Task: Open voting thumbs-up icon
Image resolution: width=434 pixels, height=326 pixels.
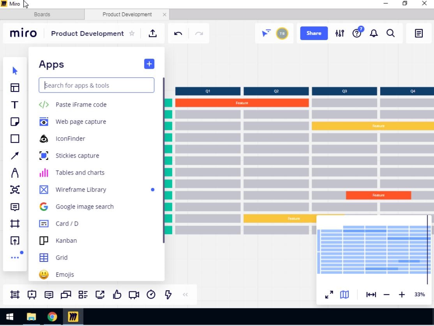Action: 117,295
